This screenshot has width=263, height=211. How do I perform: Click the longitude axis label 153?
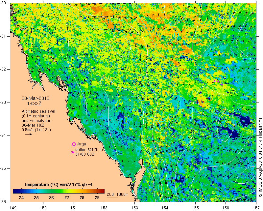tap(134, 208)
